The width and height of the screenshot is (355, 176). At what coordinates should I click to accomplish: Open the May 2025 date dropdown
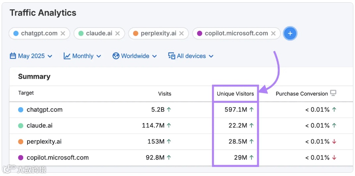32,56
